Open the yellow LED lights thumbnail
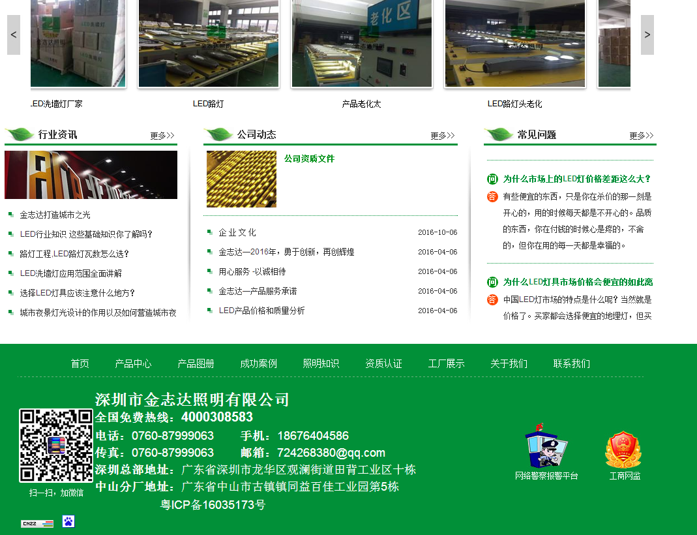This screenshot has height=535, width=697. [x=241, y=179]
